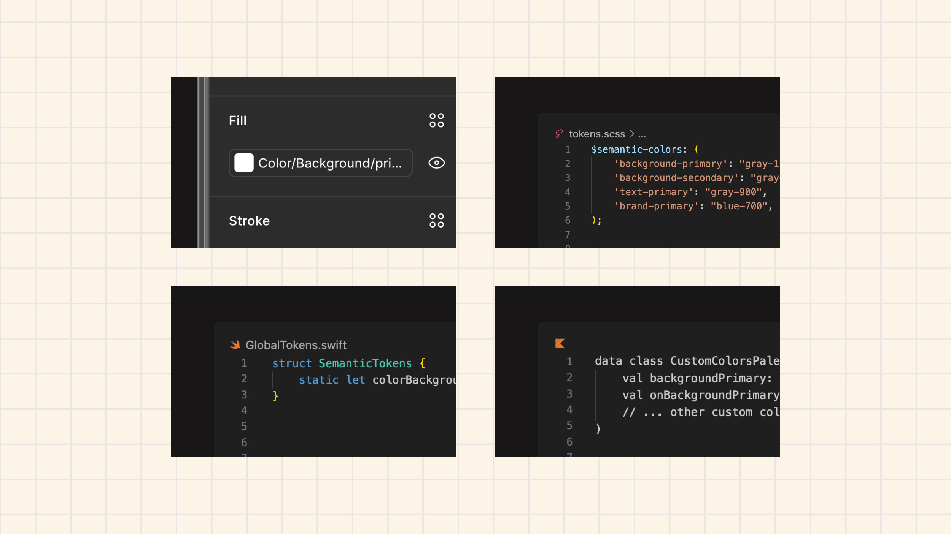951x534 pixels.
Task: Click the Swift bird file icon
Action: tap(235, 344)
